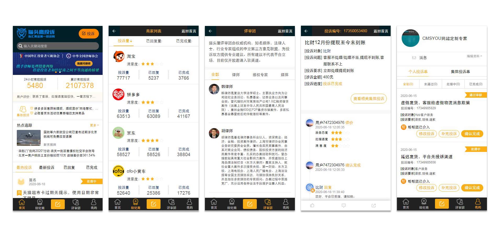Tap the highlighted 经纪商 icon in merchant list screen

pos(136,204)
